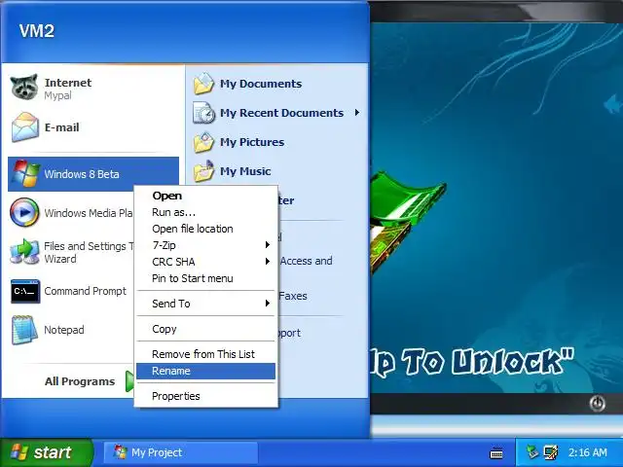Open the My Documents folder icon

point(203,84)
